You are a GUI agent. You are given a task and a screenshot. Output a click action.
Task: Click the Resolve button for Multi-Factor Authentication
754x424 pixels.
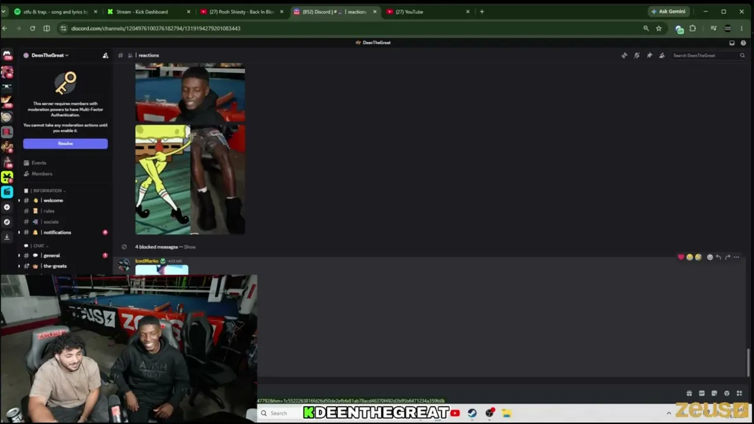click(65, 144)
